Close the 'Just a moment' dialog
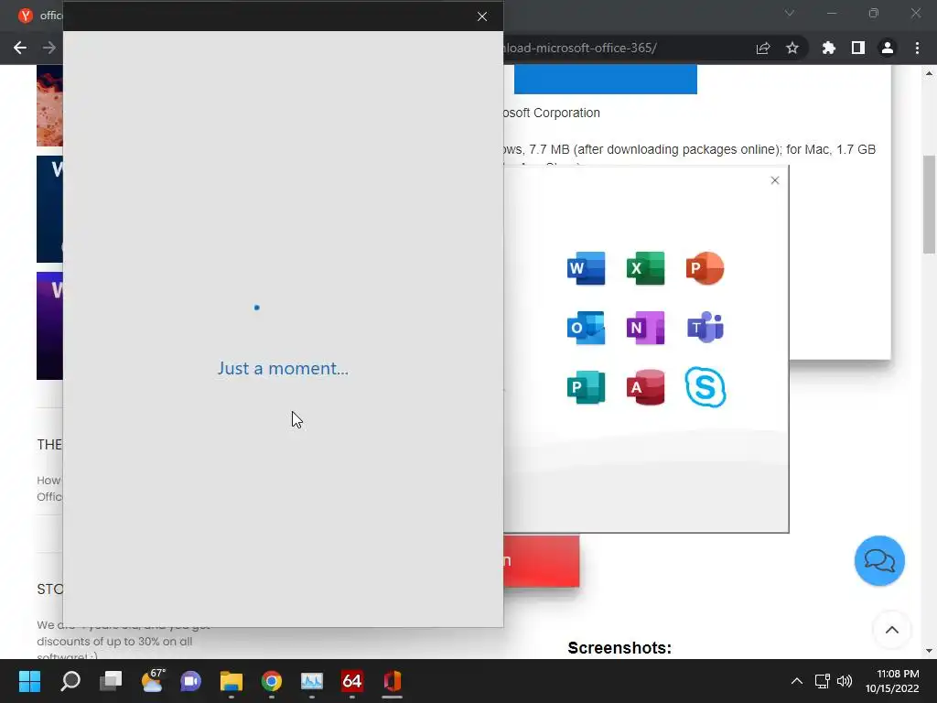 pyautogui.click(x=482, y=16)
